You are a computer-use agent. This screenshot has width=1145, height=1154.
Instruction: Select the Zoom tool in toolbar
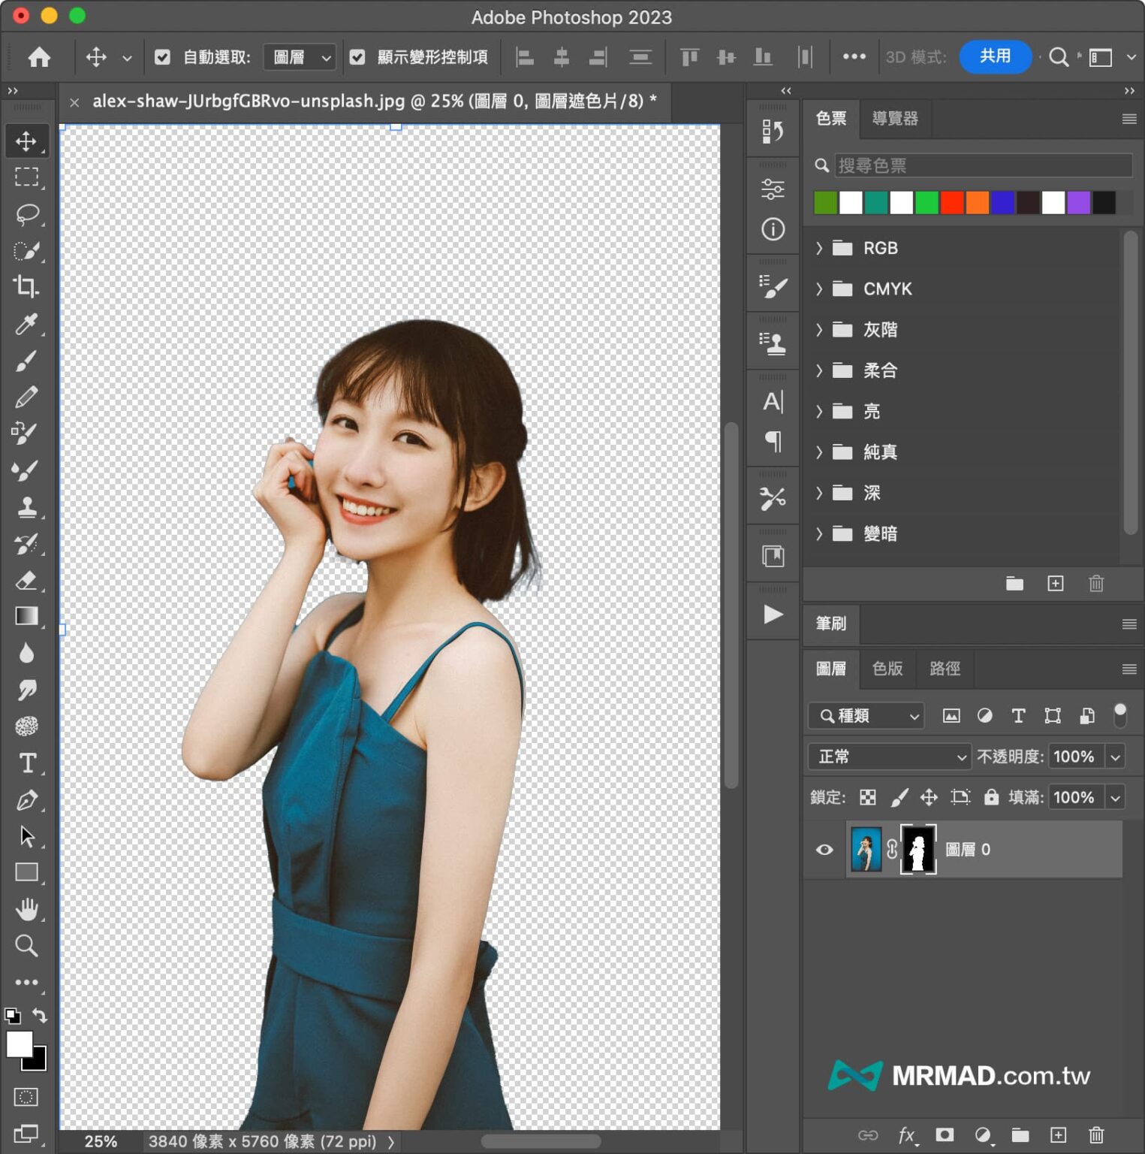[26, 946]
